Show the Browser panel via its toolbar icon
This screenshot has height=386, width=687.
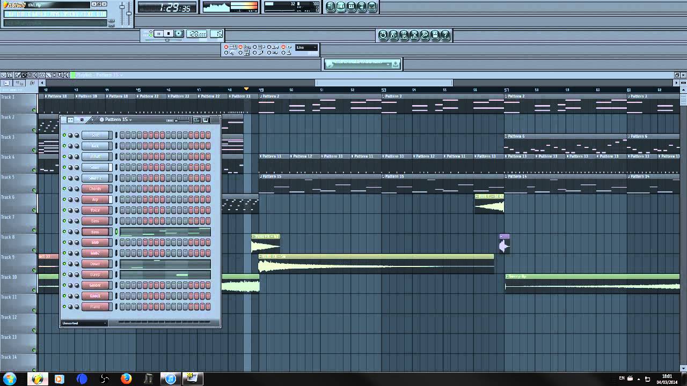click(361, 6)
